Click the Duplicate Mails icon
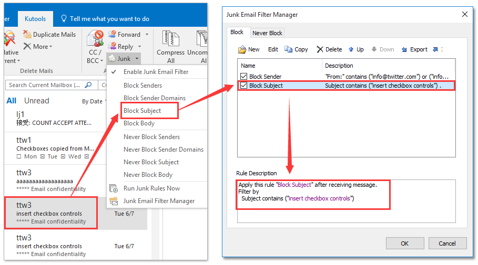 coord(27,35)
